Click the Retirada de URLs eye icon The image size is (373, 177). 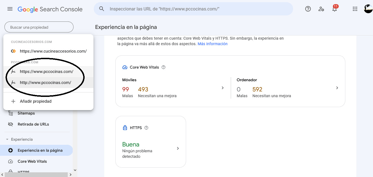[11, 124]
